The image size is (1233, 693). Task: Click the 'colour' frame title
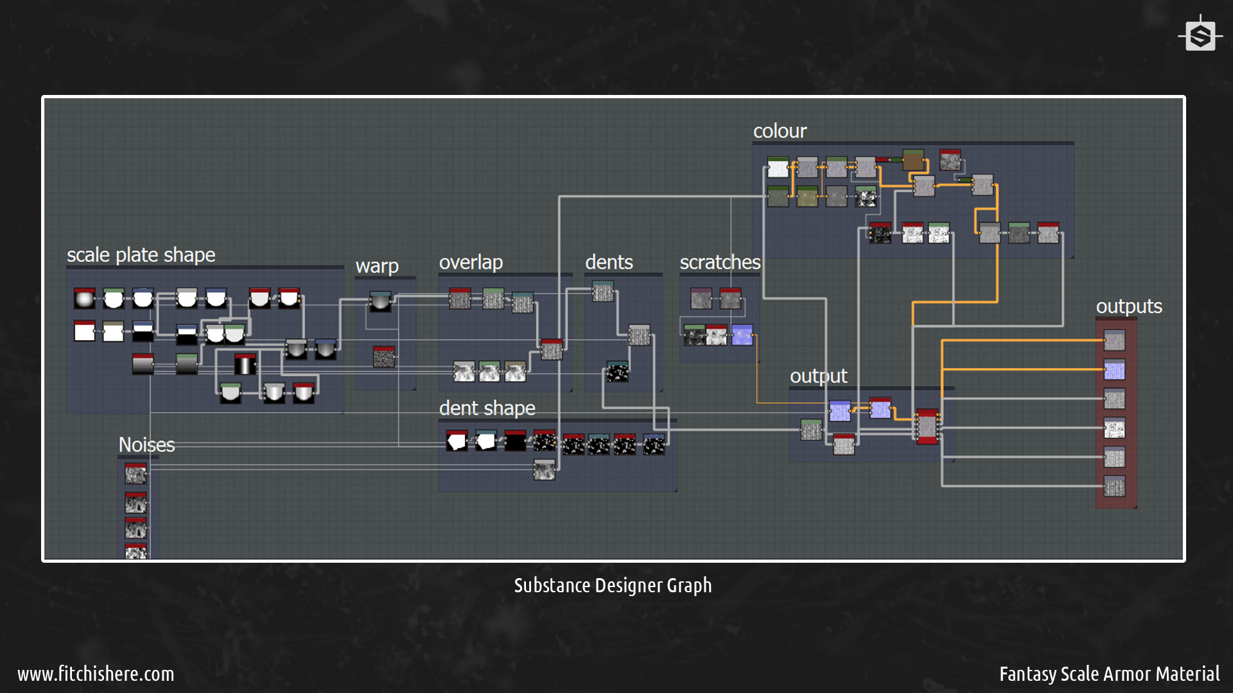pos(780,131)
